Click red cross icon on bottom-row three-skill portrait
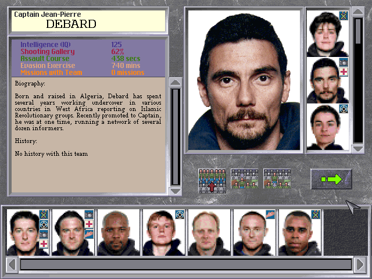The height and width of the screenshot is (279, 372). click(x=89, y=224)
